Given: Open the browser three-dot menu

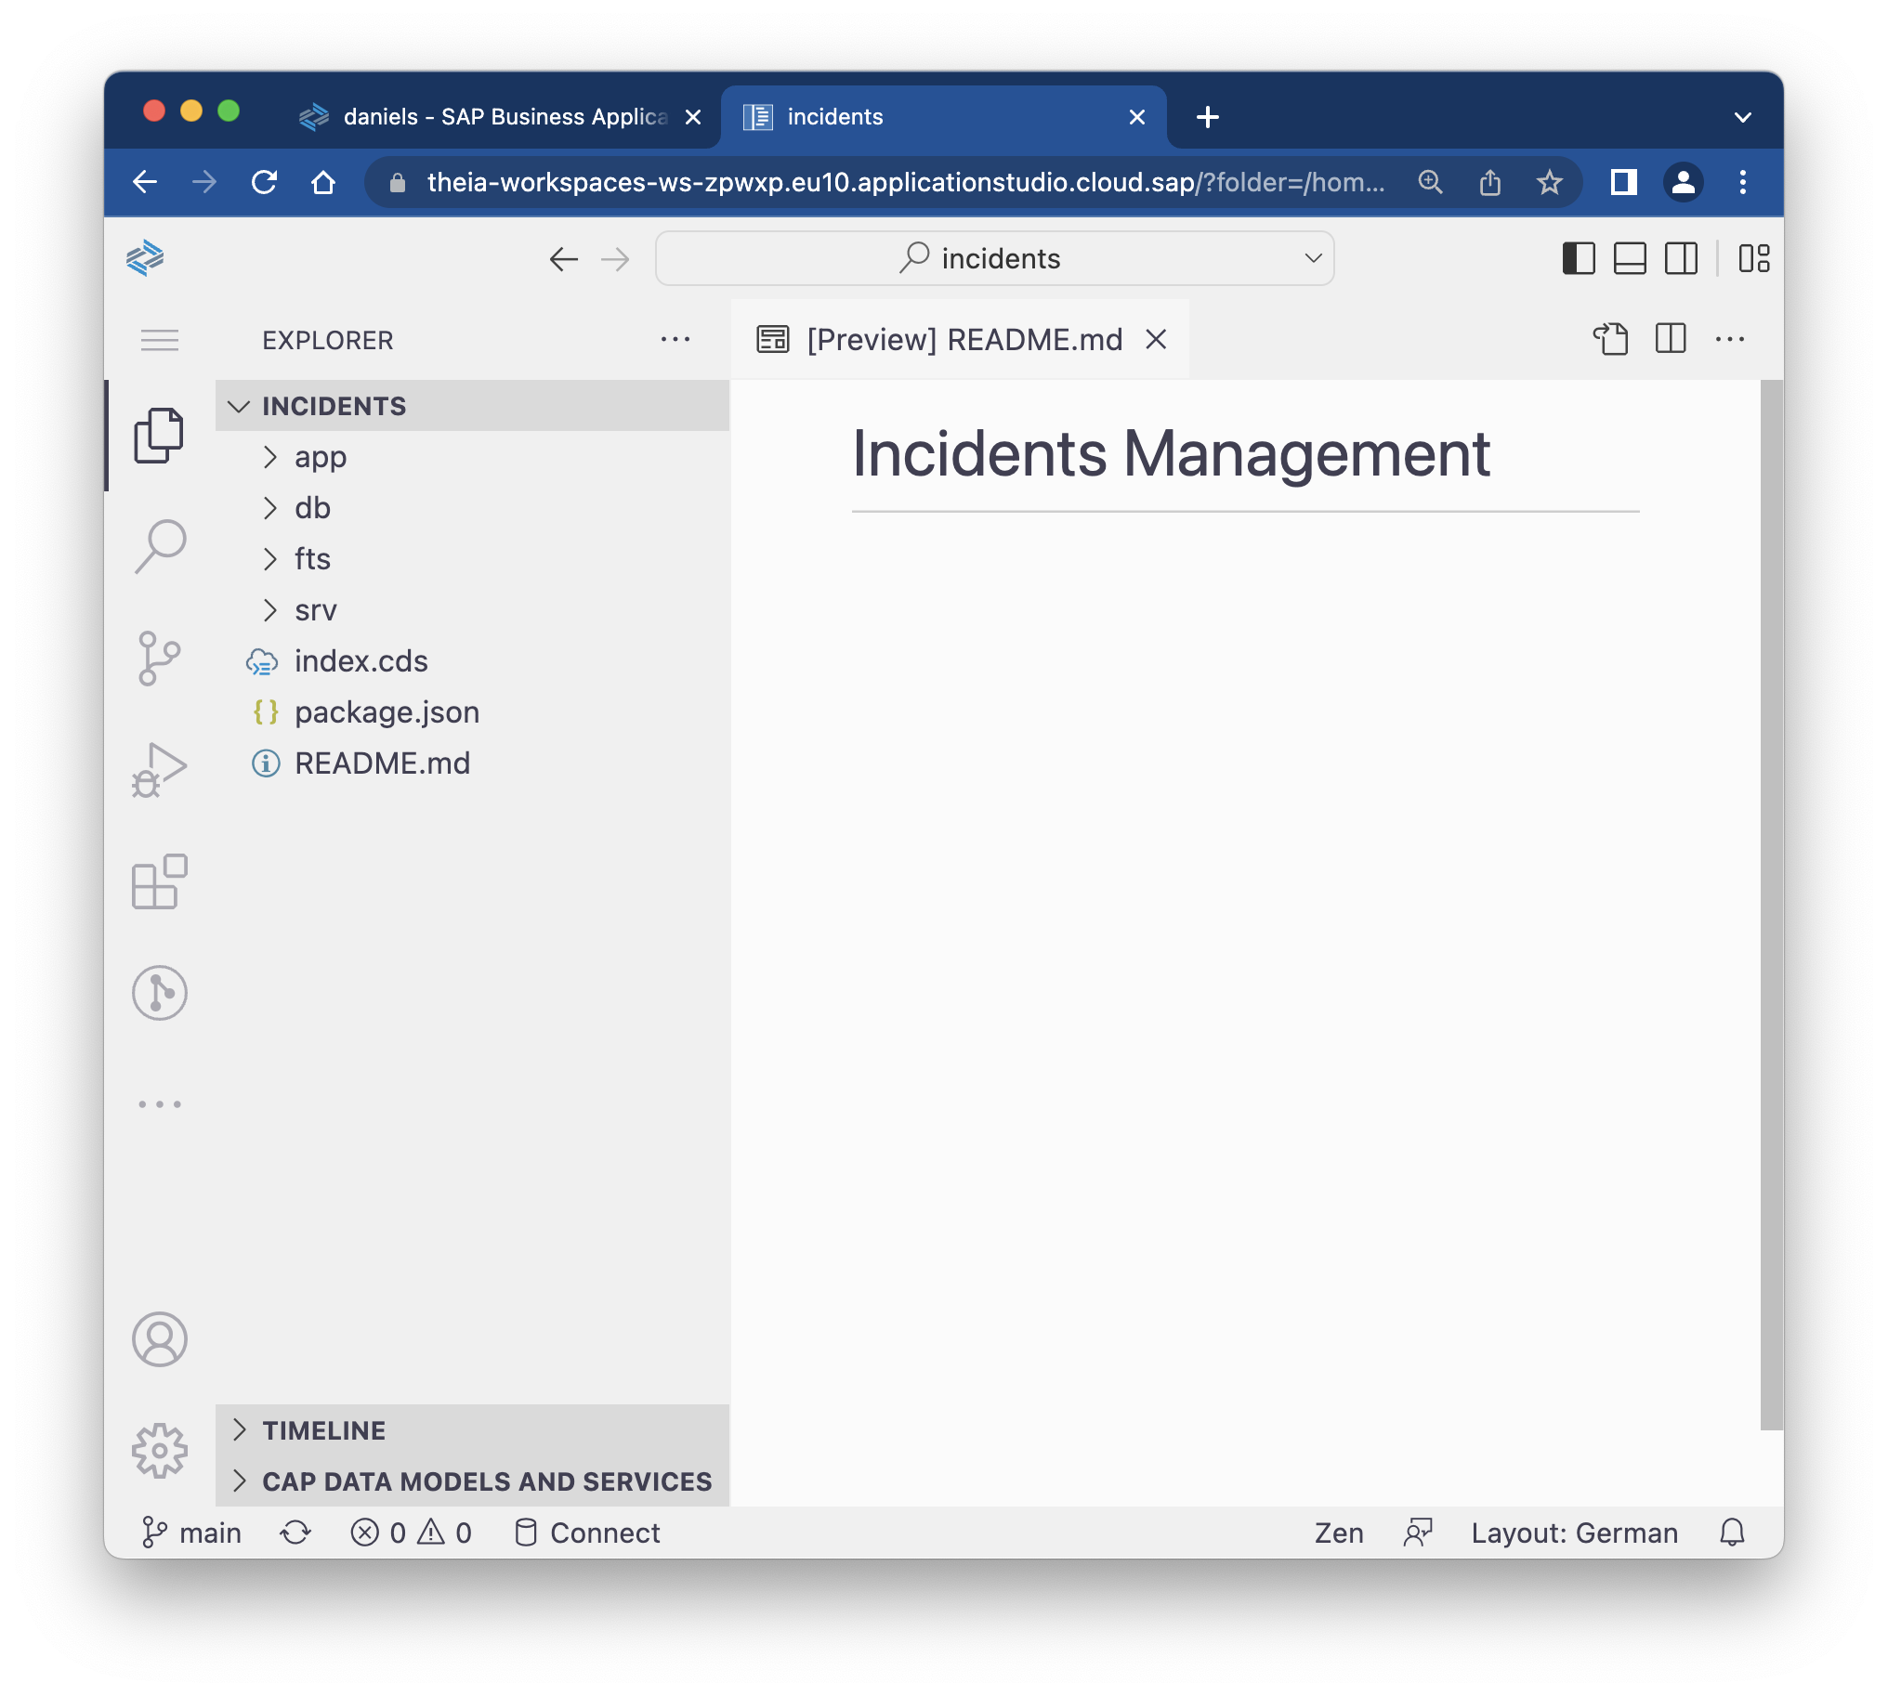Looking at the screenshot, I should pos(1743,183).
